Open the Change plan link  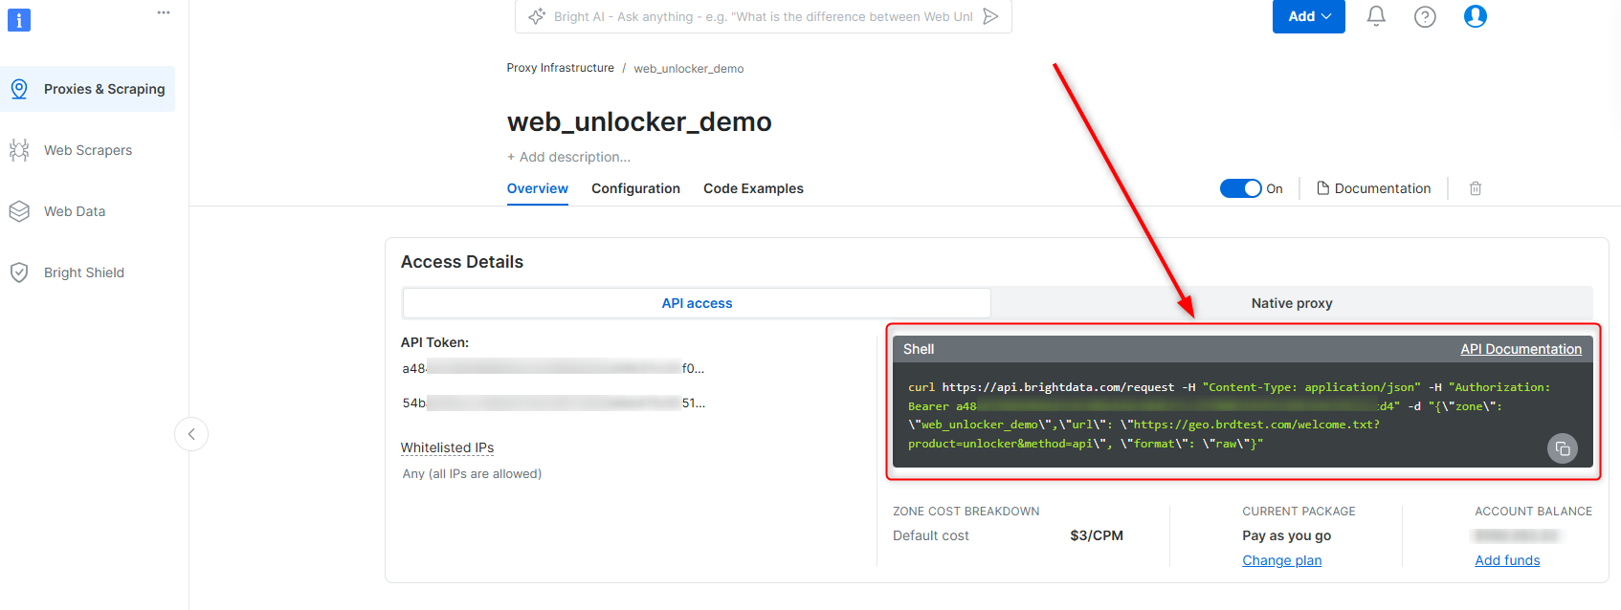click(x=1281, y=560)
